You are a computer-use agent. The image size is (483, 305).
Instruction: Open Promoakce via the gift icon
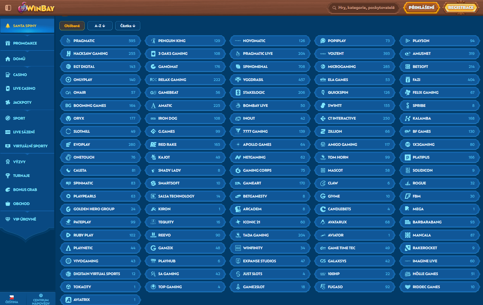pyautogui.click(x=8, y=43)
